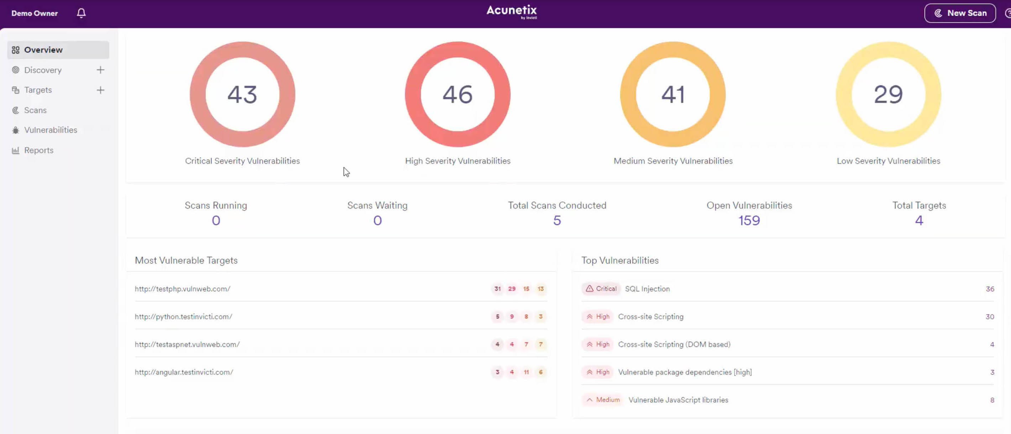Image resolution: width=1011 pixels, height=434 pixels.
Task: Start a New Scan
Action: click(x=960, y=13)
